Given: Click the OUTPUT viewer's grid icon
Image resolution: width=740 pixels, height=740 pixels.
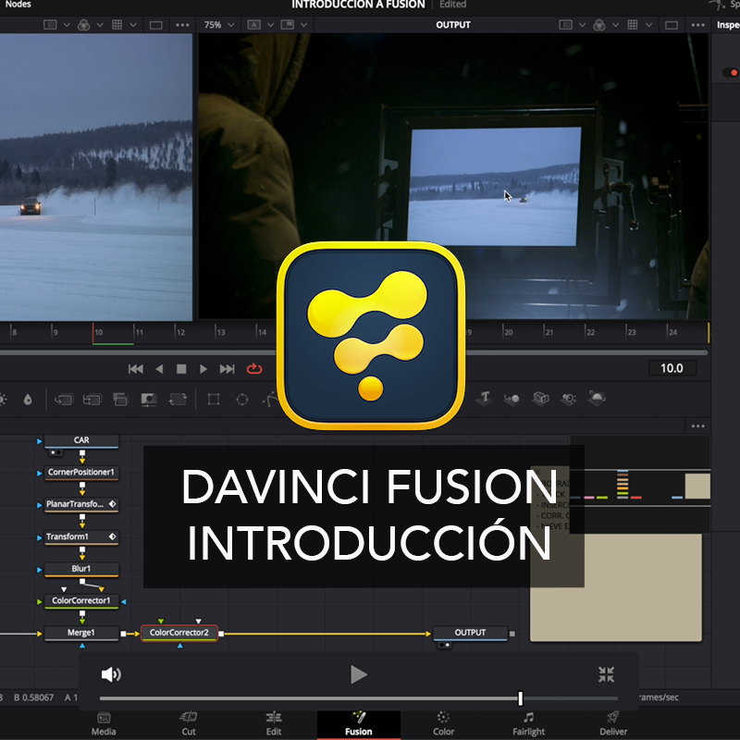Looking at the screenshot, I should point(633,25).
